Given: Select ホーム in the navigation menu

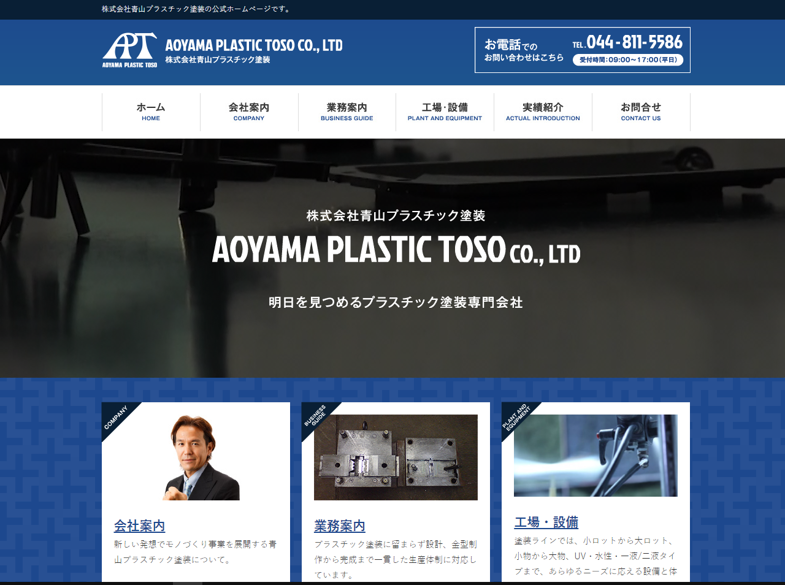Looking at the screenshot, I should (150, 112).
